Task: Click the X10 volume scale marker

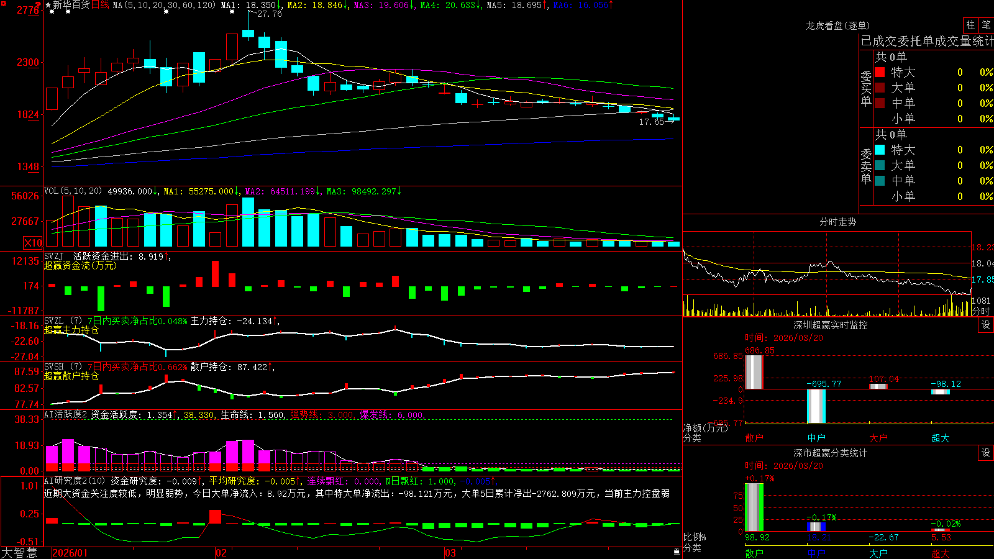Action: (x=33, y=243)
